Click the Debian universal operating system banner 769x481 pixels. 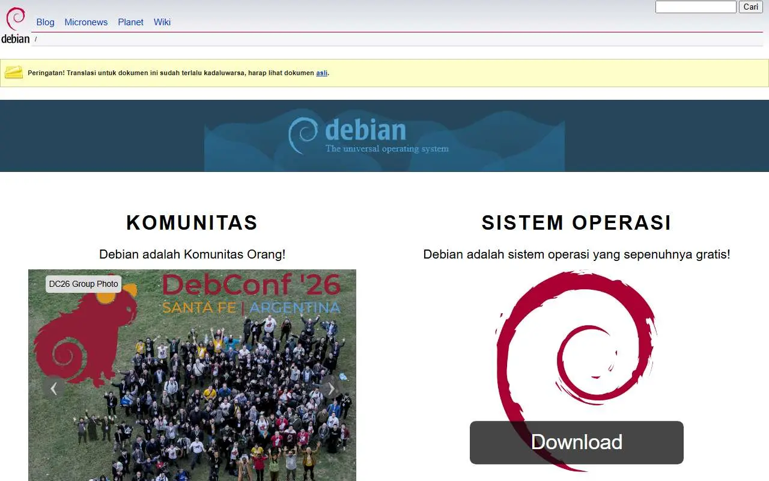pyautogui.click(x=384, y=136)
